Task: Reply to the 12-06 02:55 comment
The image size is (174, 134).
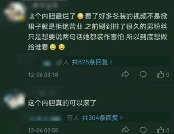Action: click(143, 130)
